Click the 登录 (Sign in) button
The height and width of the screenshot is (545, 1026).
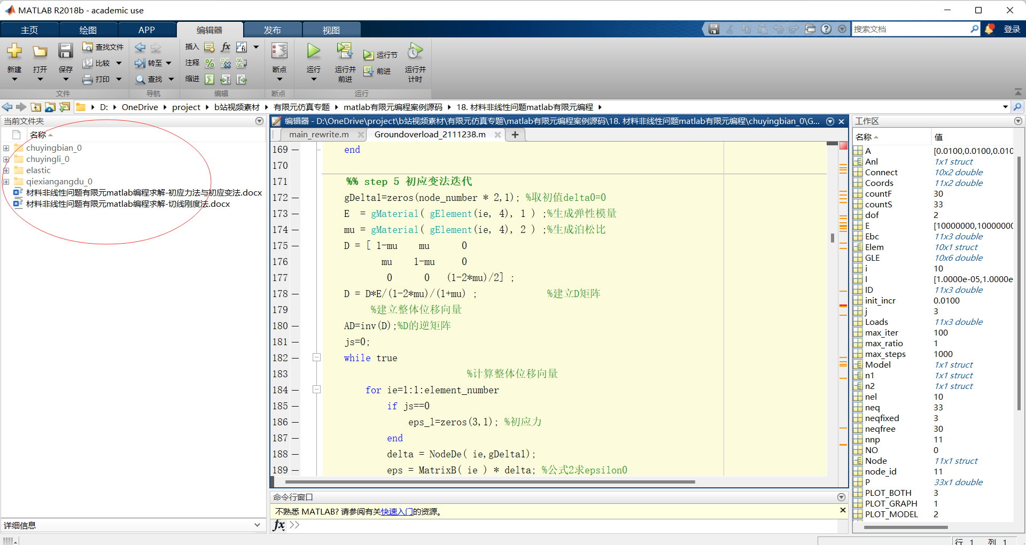click(1012, 29)
